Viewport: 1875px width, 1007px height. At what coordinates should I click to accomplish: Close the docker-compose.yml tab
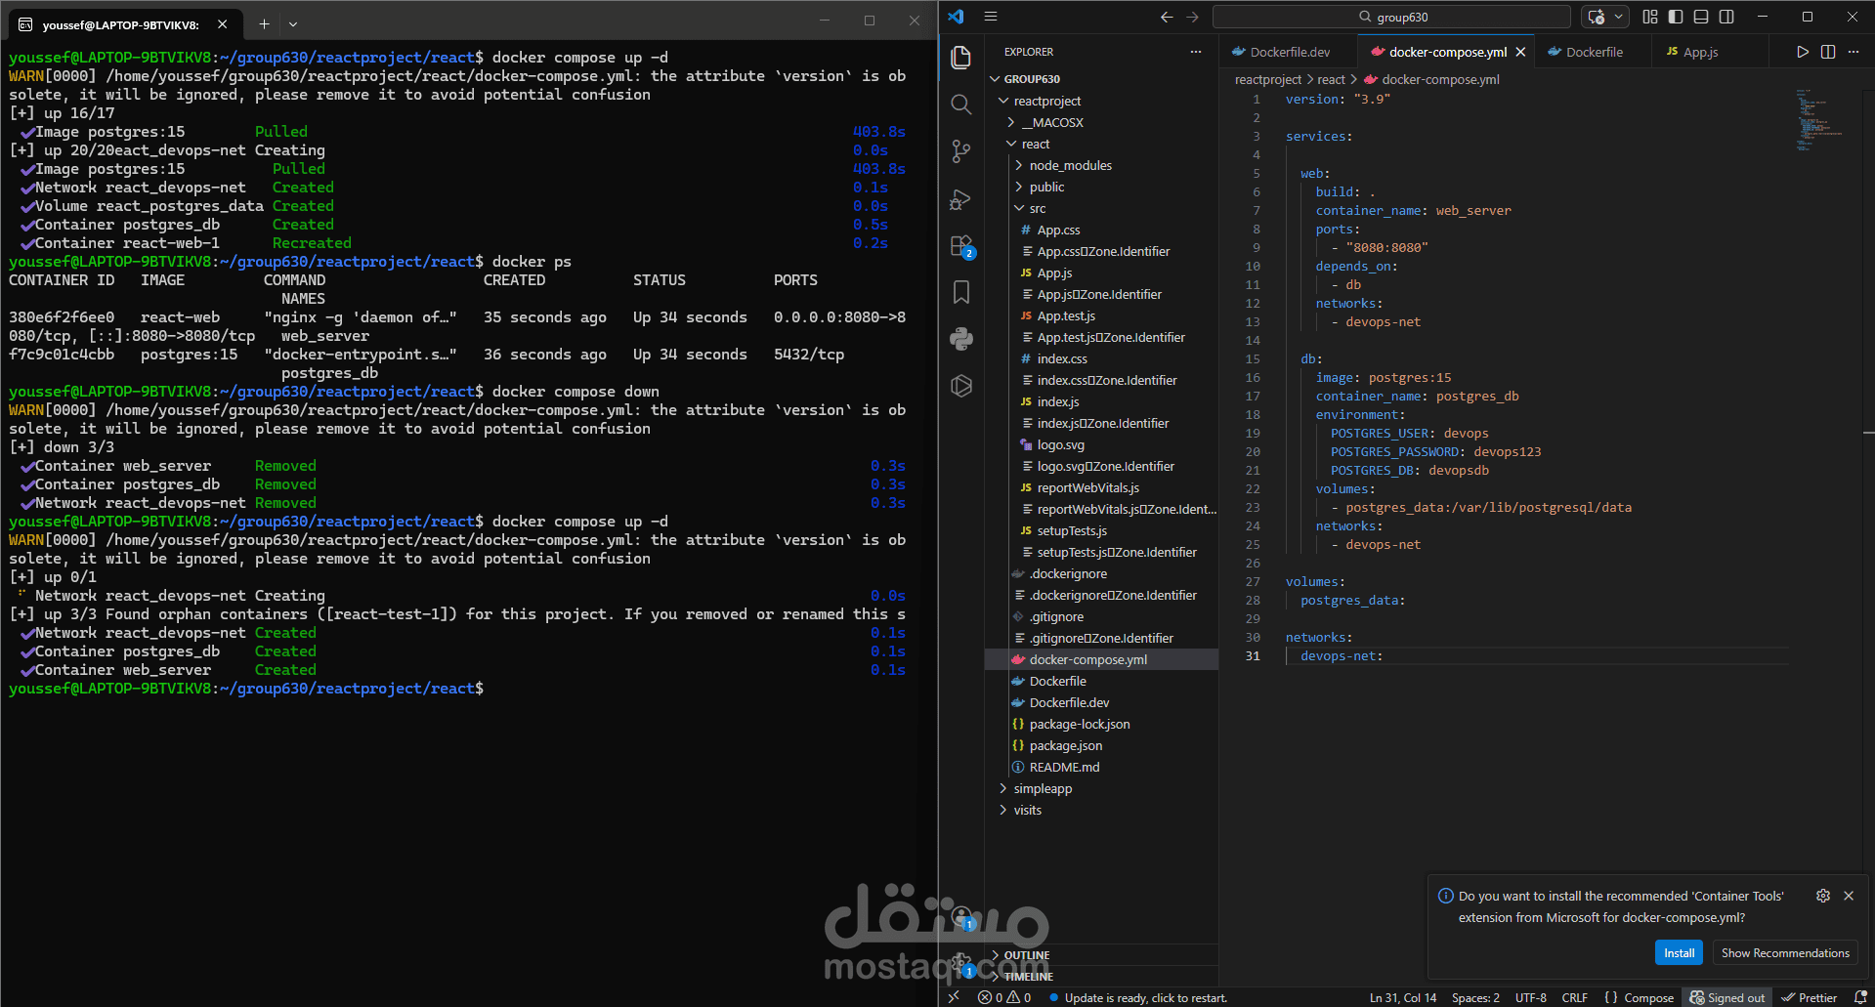point(1520,52)
